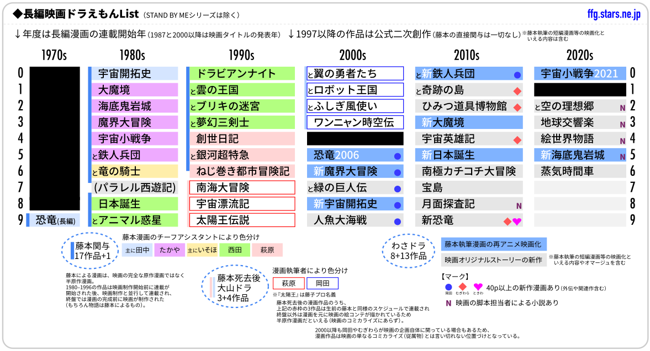
Task: Click the purple N in the マーク legend
Action: click(448, 303)
